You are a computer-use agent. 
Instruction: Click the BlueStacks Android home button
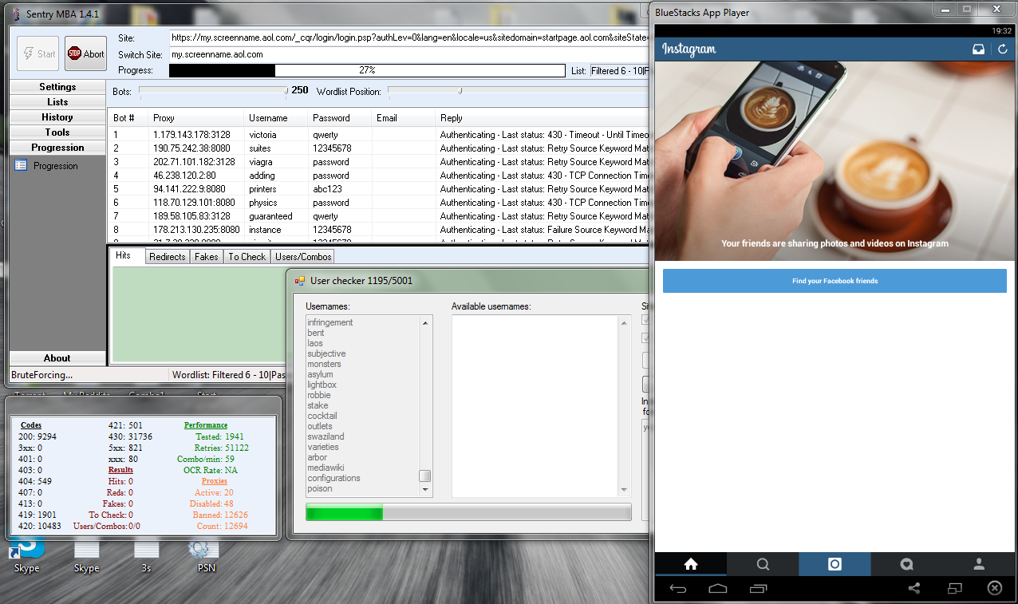click(x=718, y=589)
